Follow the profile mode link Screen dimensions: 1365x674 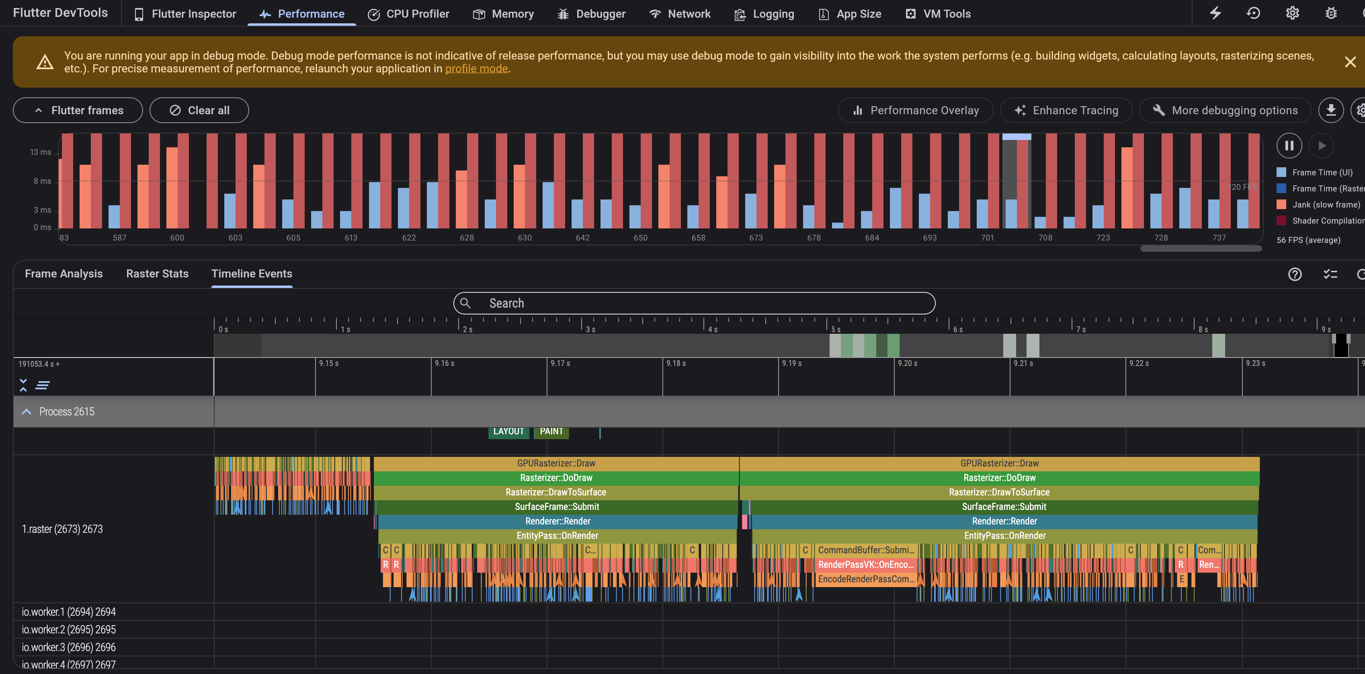(x=476, y=68)
